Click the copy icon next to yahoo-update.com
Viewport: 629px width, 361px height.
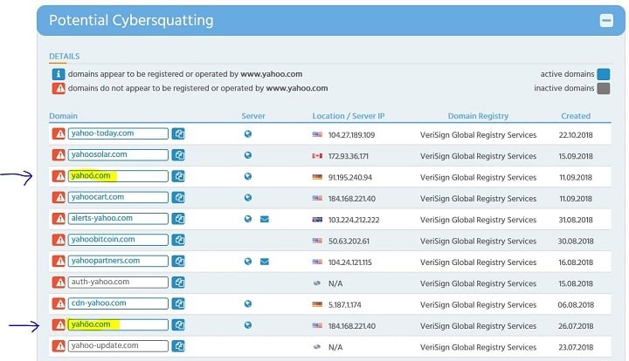(x=178, y=346)
